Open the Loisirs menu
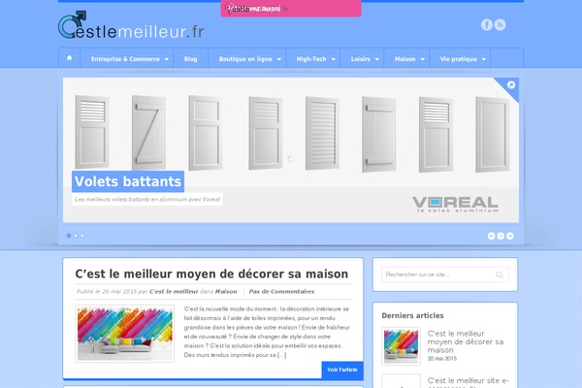 point(361,59)
